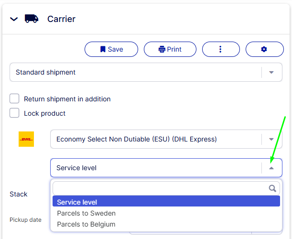Collapse the Carrier section chevron
The height and width of the screenshot is (239, 292).
[x=14, y=19]
